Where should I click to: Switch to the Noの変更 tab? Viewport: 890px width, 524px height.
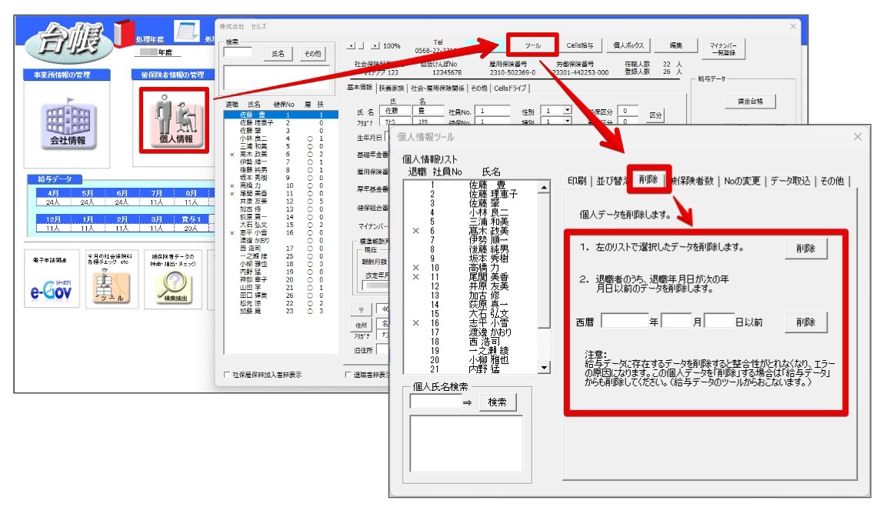(x=742, y=181)
